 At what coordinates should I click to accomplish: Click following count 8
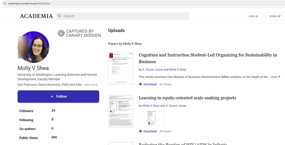tap(52, 119)
